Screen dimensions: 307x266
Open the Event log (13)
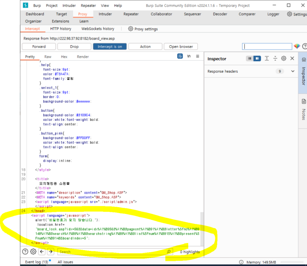pos(37,262)
